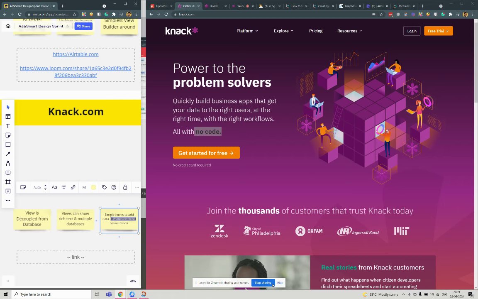Add a tag to the sticky note

[104, 187]
